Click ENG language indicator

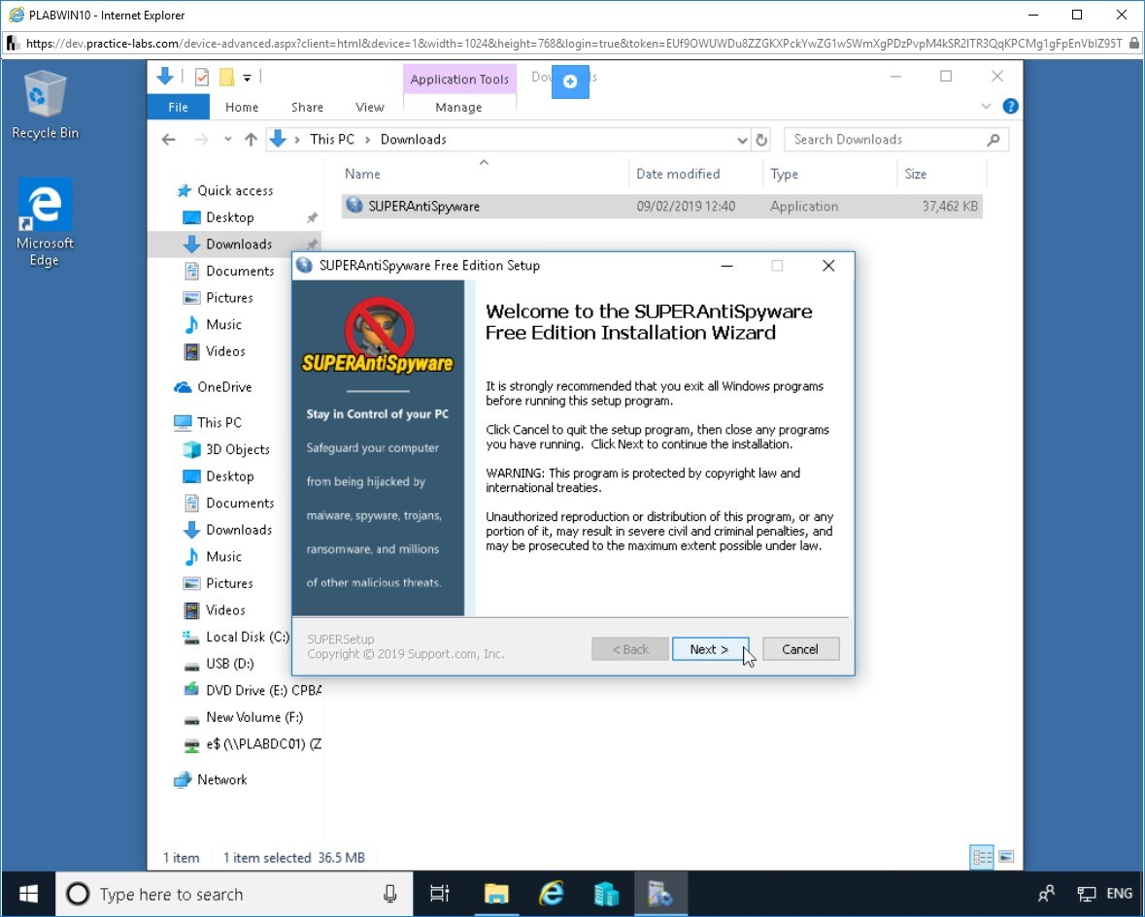click(1120, 894)
